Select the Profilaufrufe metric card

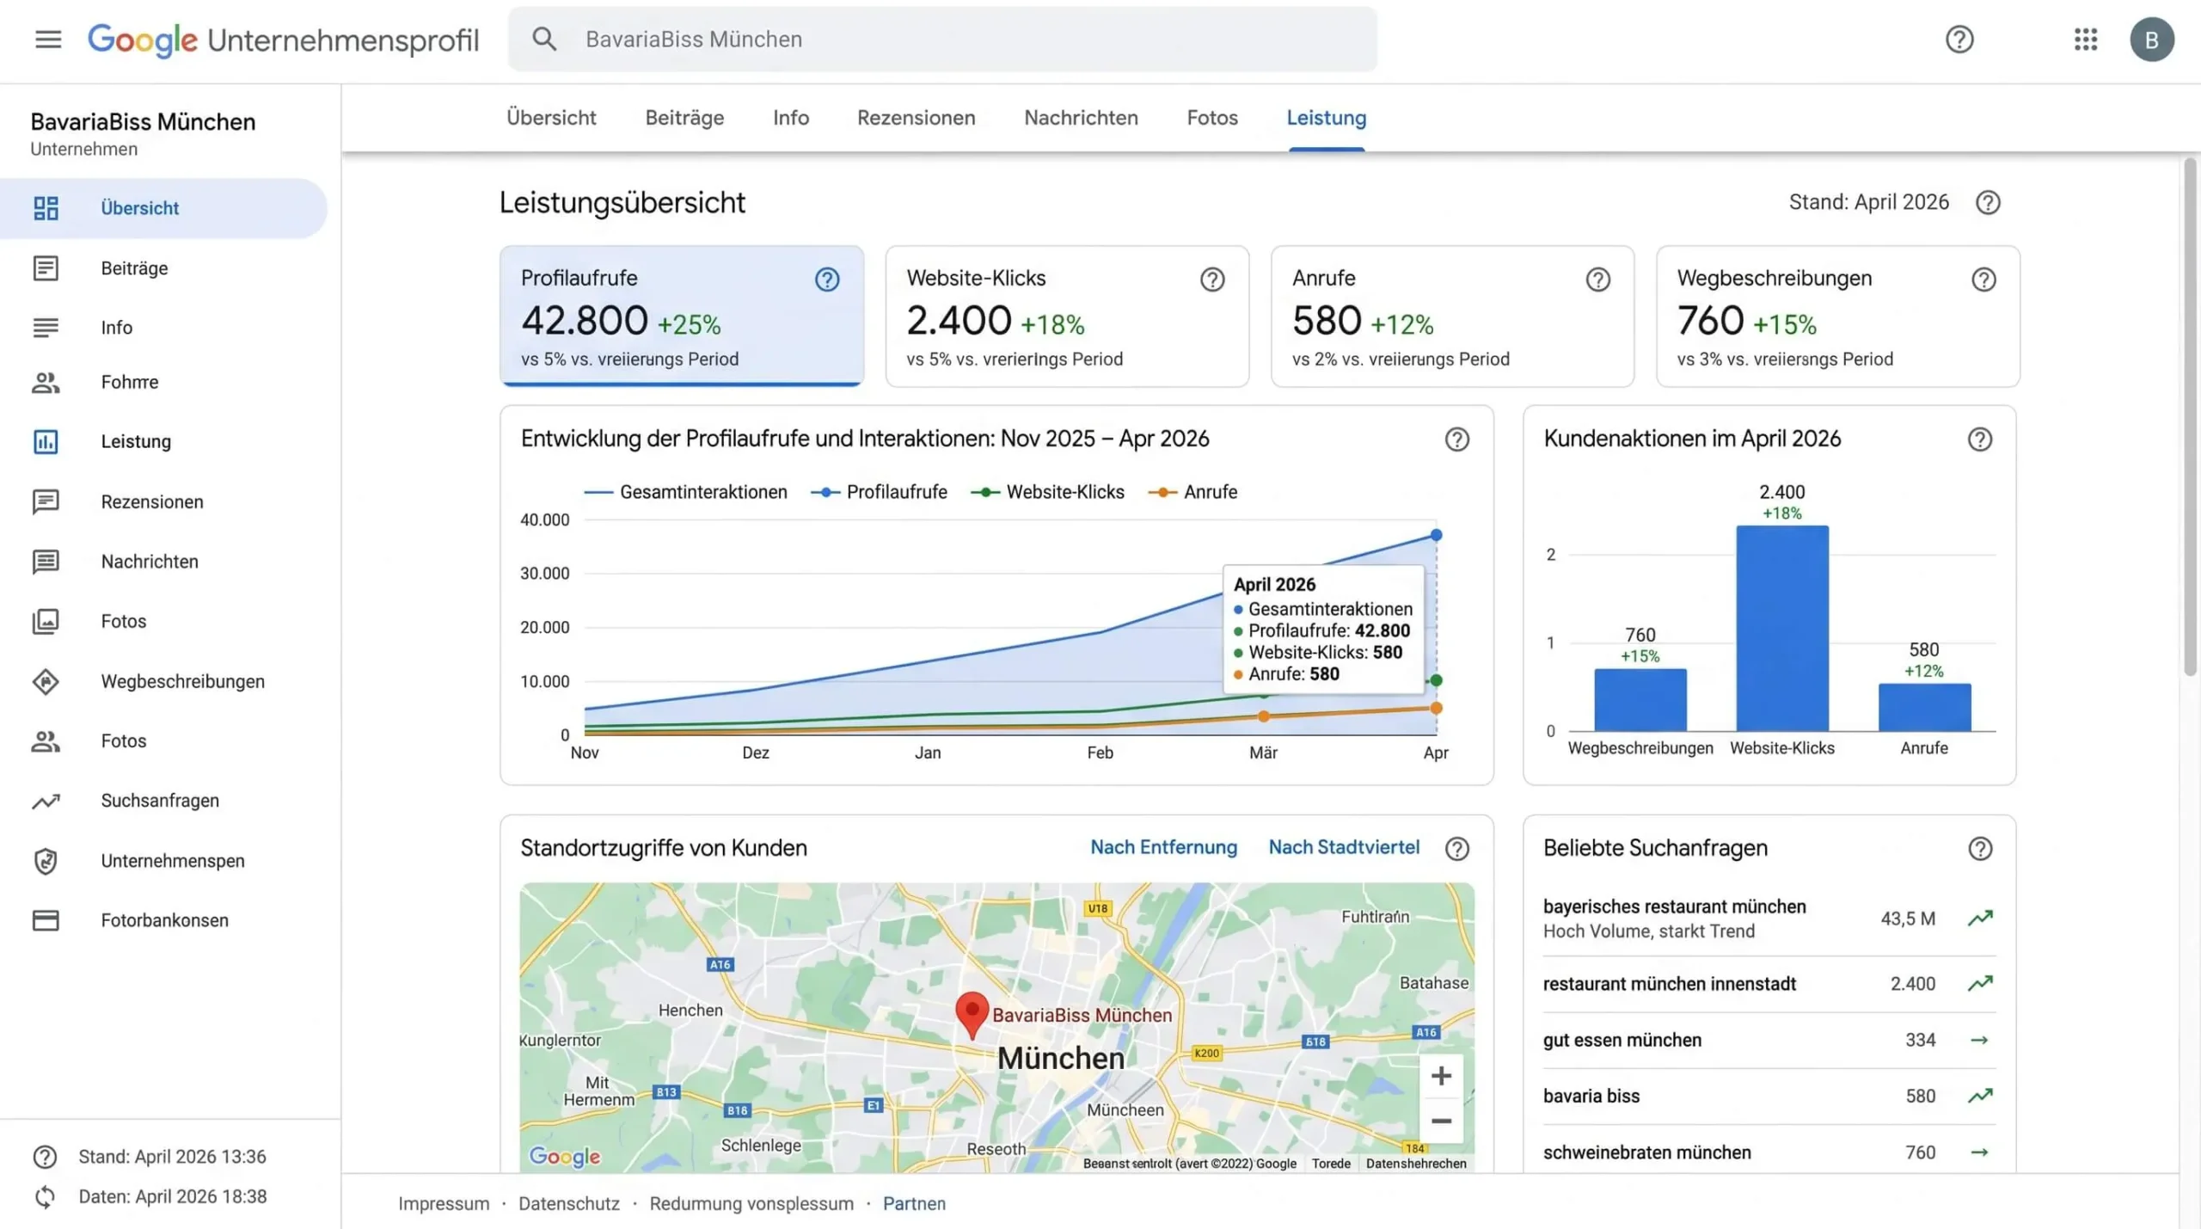pos(682,316)
